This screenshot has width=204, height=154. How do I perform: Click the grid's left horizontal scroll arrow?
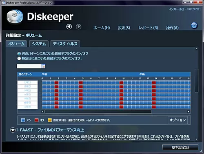(43, 112)
